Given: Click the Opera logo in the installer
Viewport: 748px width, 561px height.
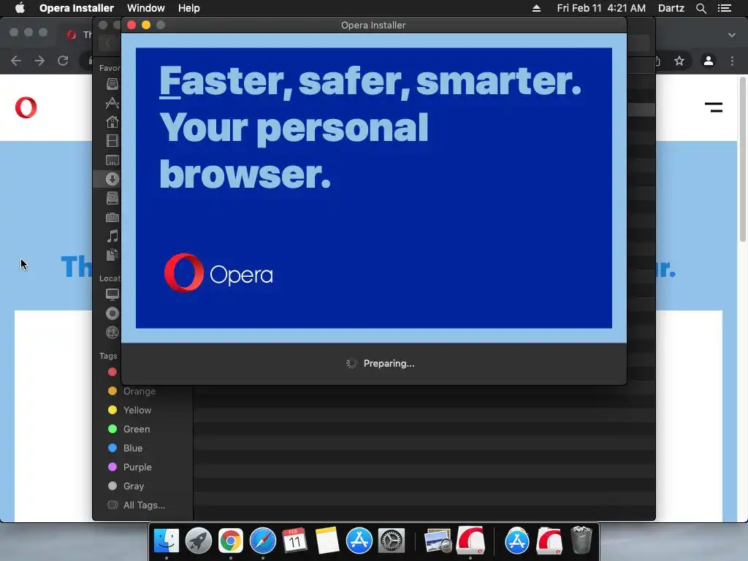Looking at the screenshot, I should 218,273.
